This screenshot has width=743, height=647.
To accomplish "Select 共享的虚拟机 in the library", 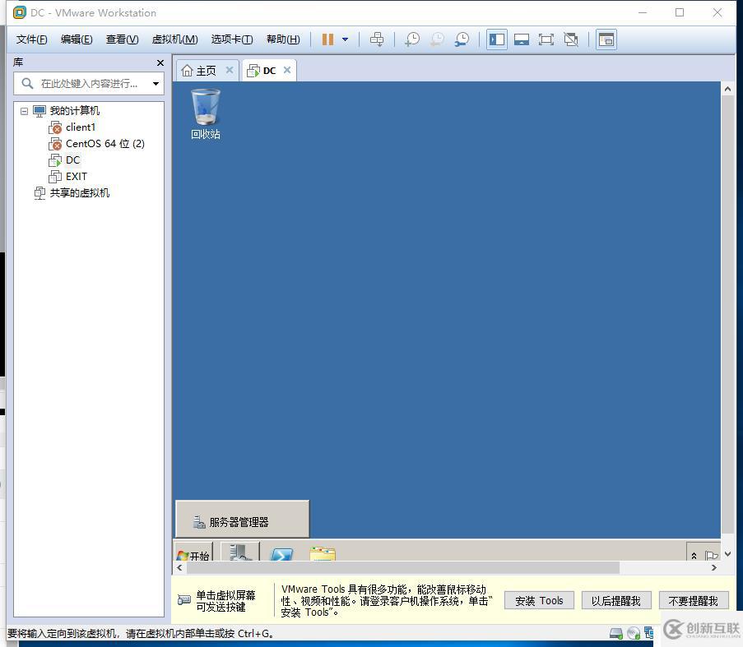I will (80, 193).
